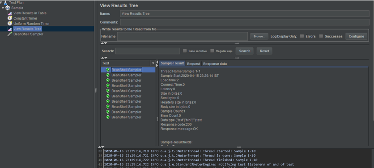Switch to the Request tab

pyautogui.click(x=194, y=63)
